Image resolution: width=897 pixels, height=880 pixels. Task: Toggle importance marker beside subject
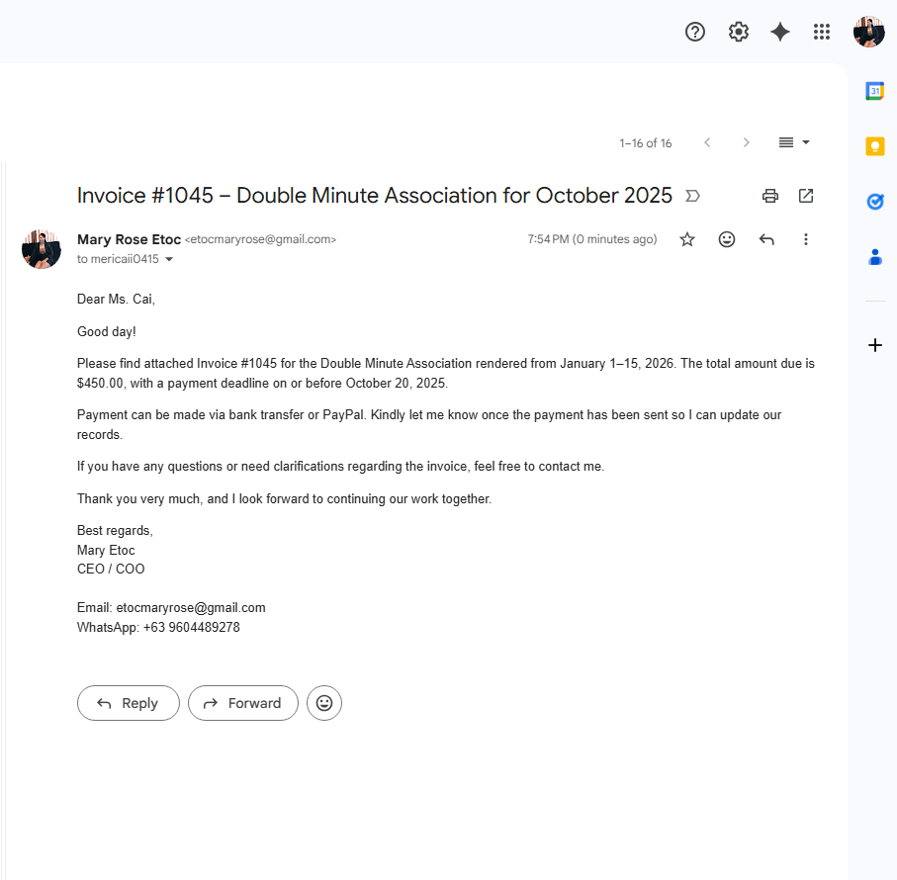click(692, 196)
